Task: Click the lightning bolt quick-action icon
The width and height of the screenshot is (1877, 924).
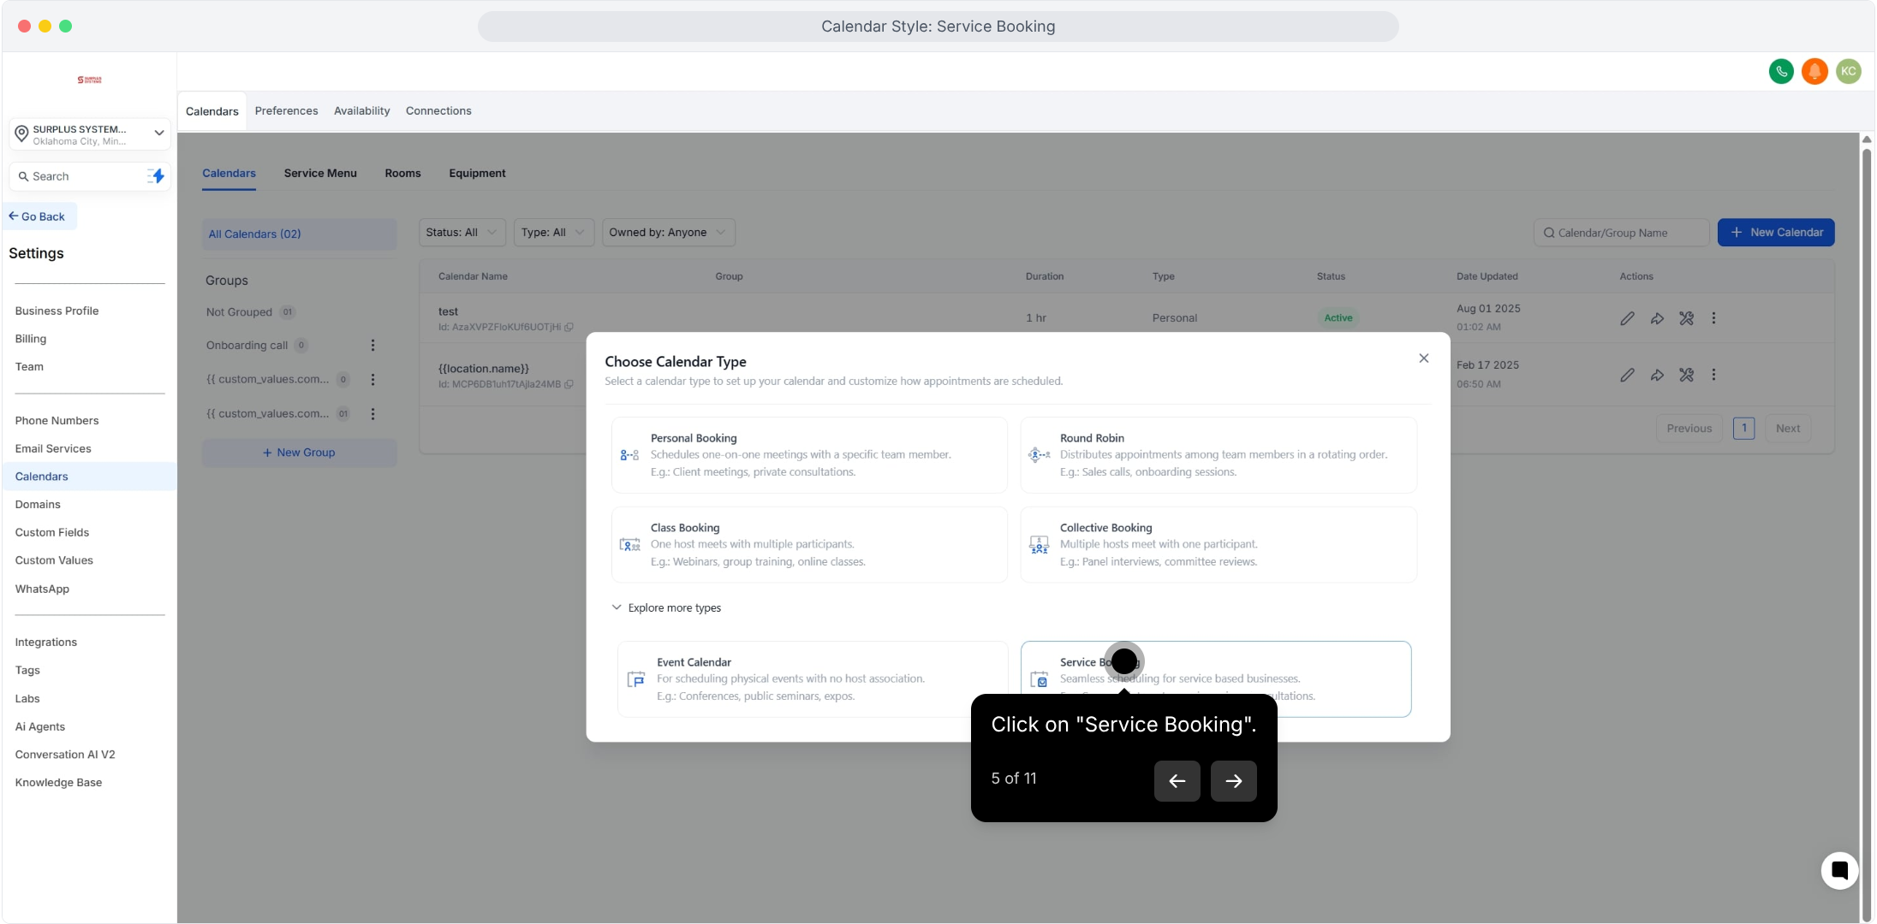Action: pos(157,176)
